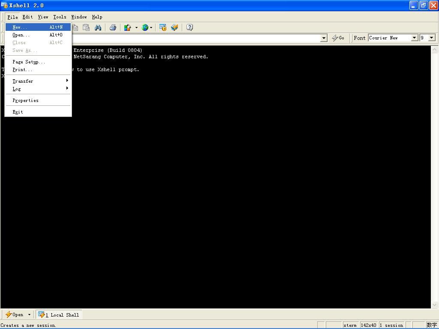Open the View menu
The width and height of the screenshot is (439, 329).
43,17
